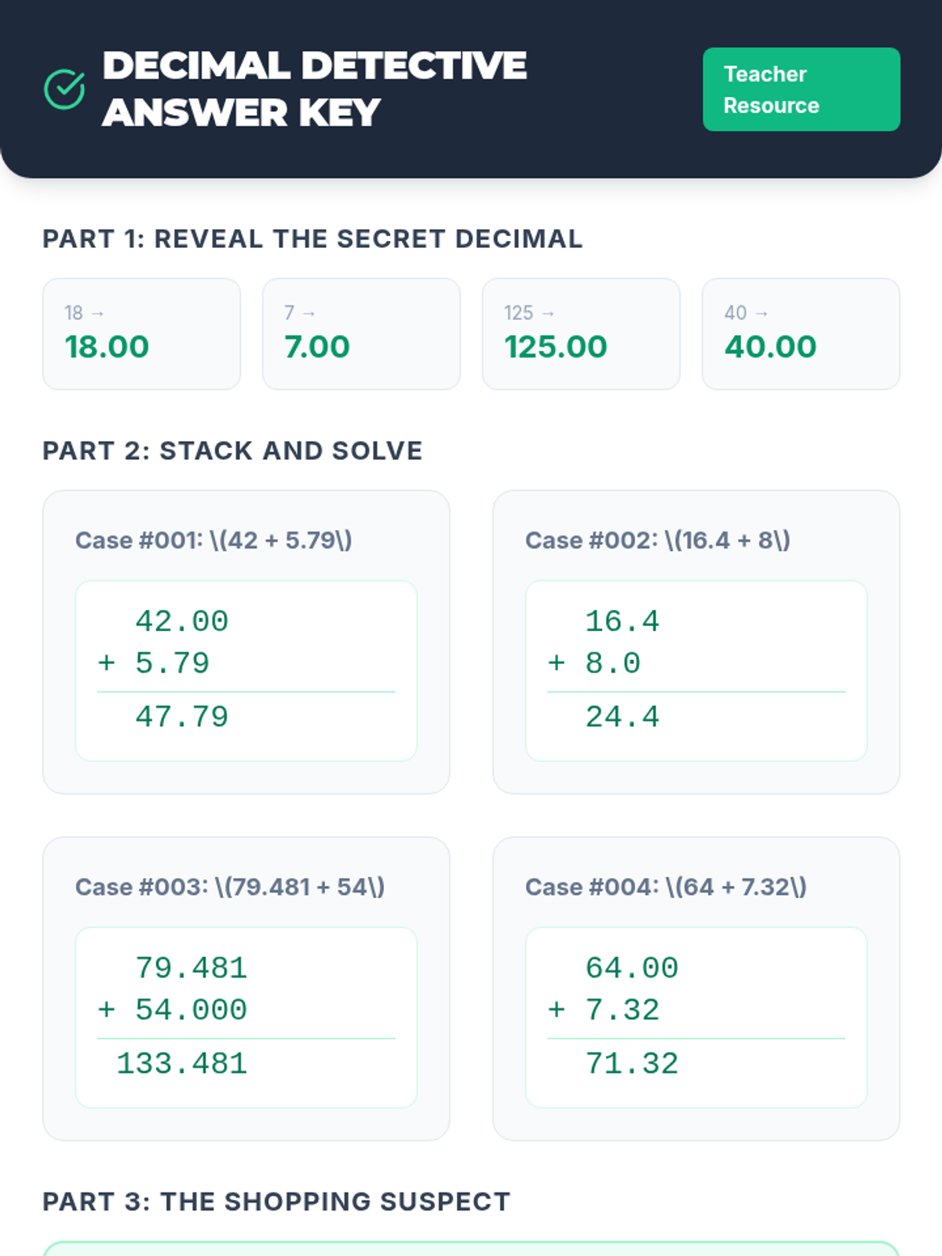Select the 7.00 answer card

(361, 334)
